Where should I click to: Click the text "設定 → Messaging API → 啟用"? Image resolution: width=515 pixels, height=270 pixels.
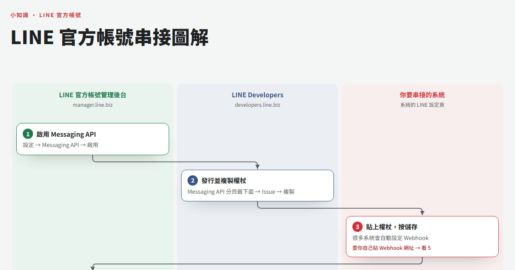[x=61, y=145]
